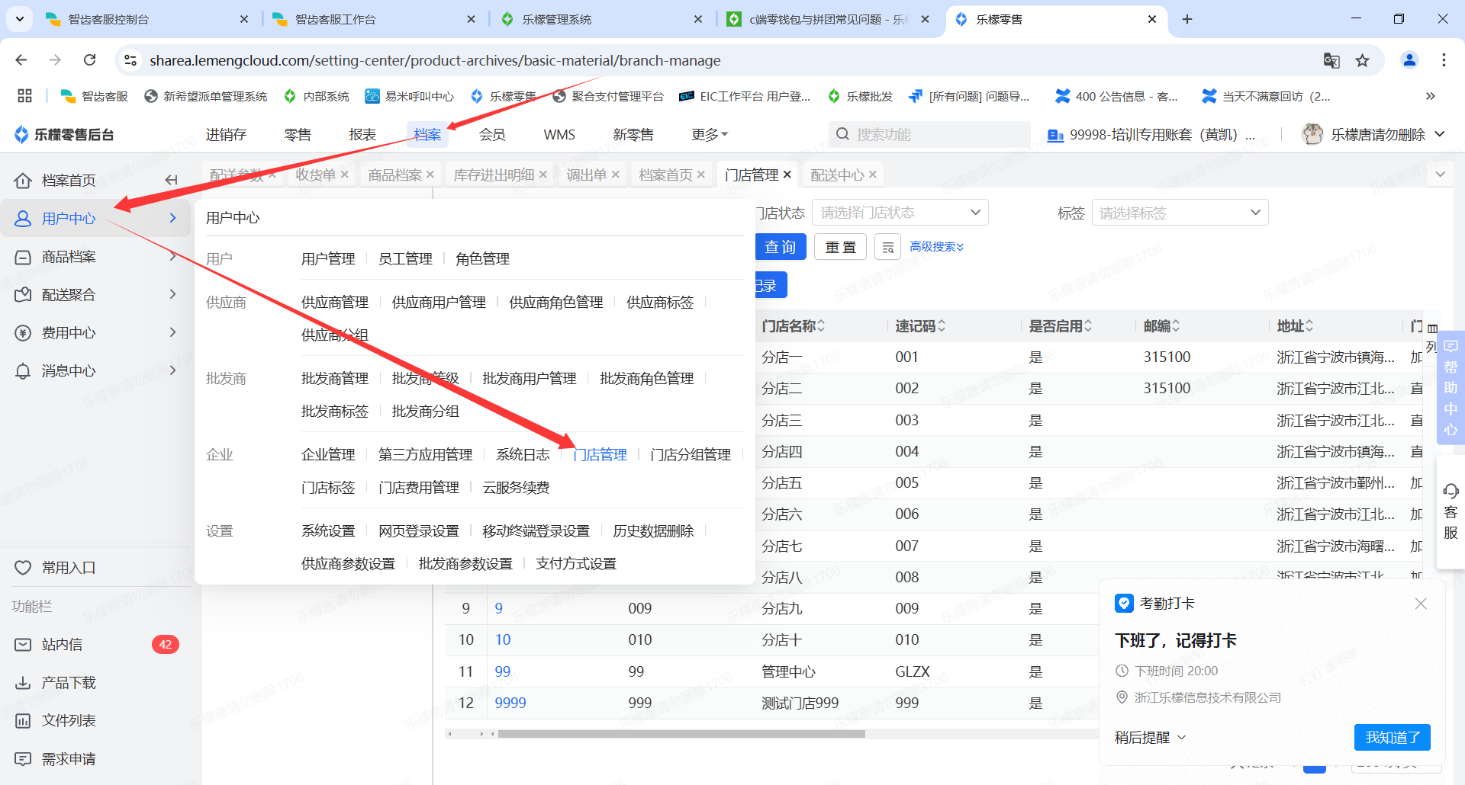Expand the 更多 top menu
This screenshot has height=785, width=1465.
tap(709, 135)
